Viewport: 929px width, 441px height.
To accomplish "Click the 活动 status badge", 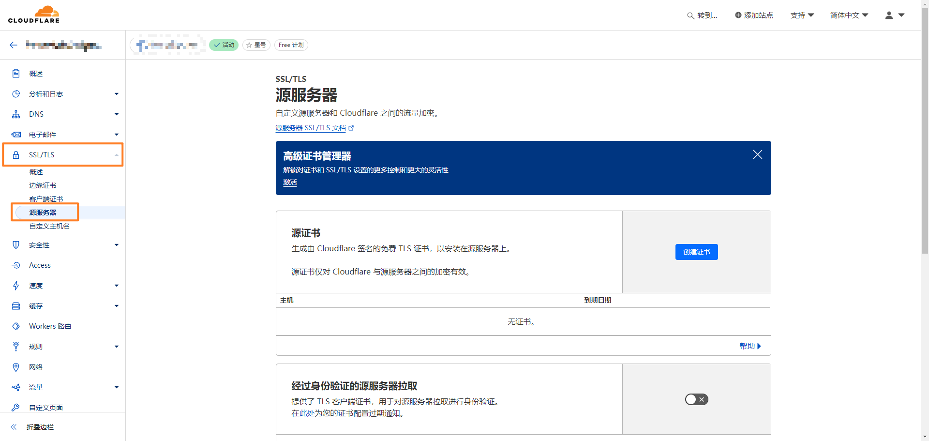I will point(224,45).
